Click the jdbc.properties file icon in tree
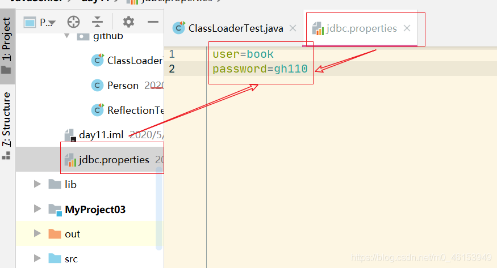 coord(70,160)
